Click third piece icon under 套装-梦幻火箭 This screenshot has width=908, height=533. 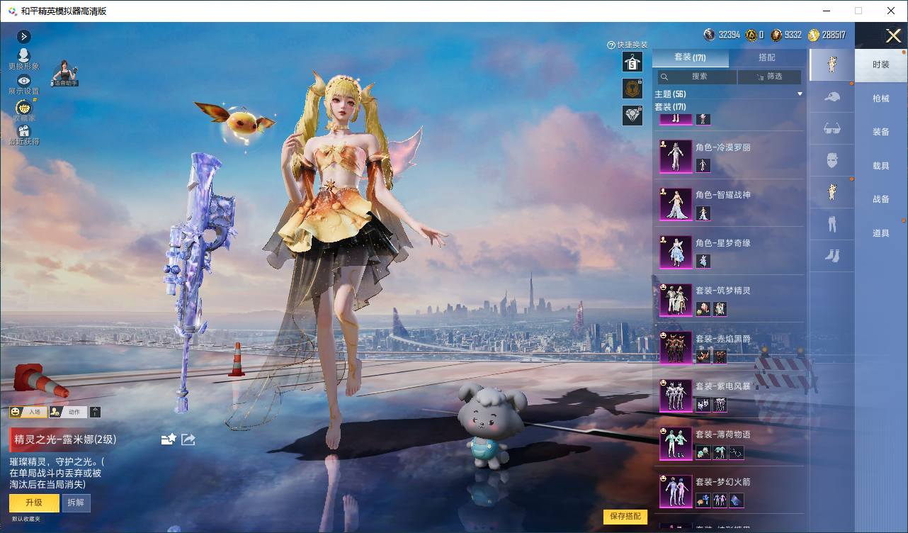coord(737,500)
